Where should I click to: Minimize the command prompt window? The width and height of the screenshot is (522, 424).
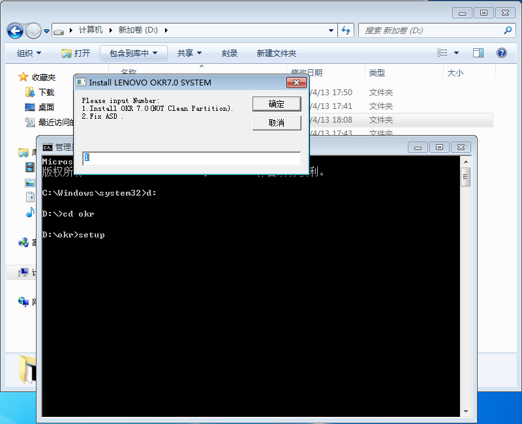[418, 147]
